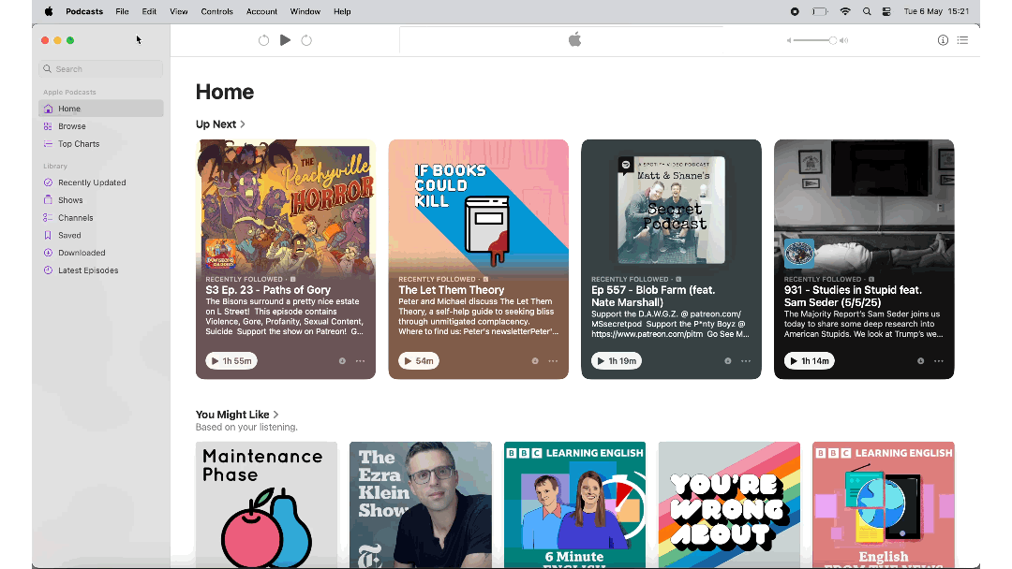The image size is (1012, 569).
Task: Click the Search field in sidebar
Action: click(100, 69)
